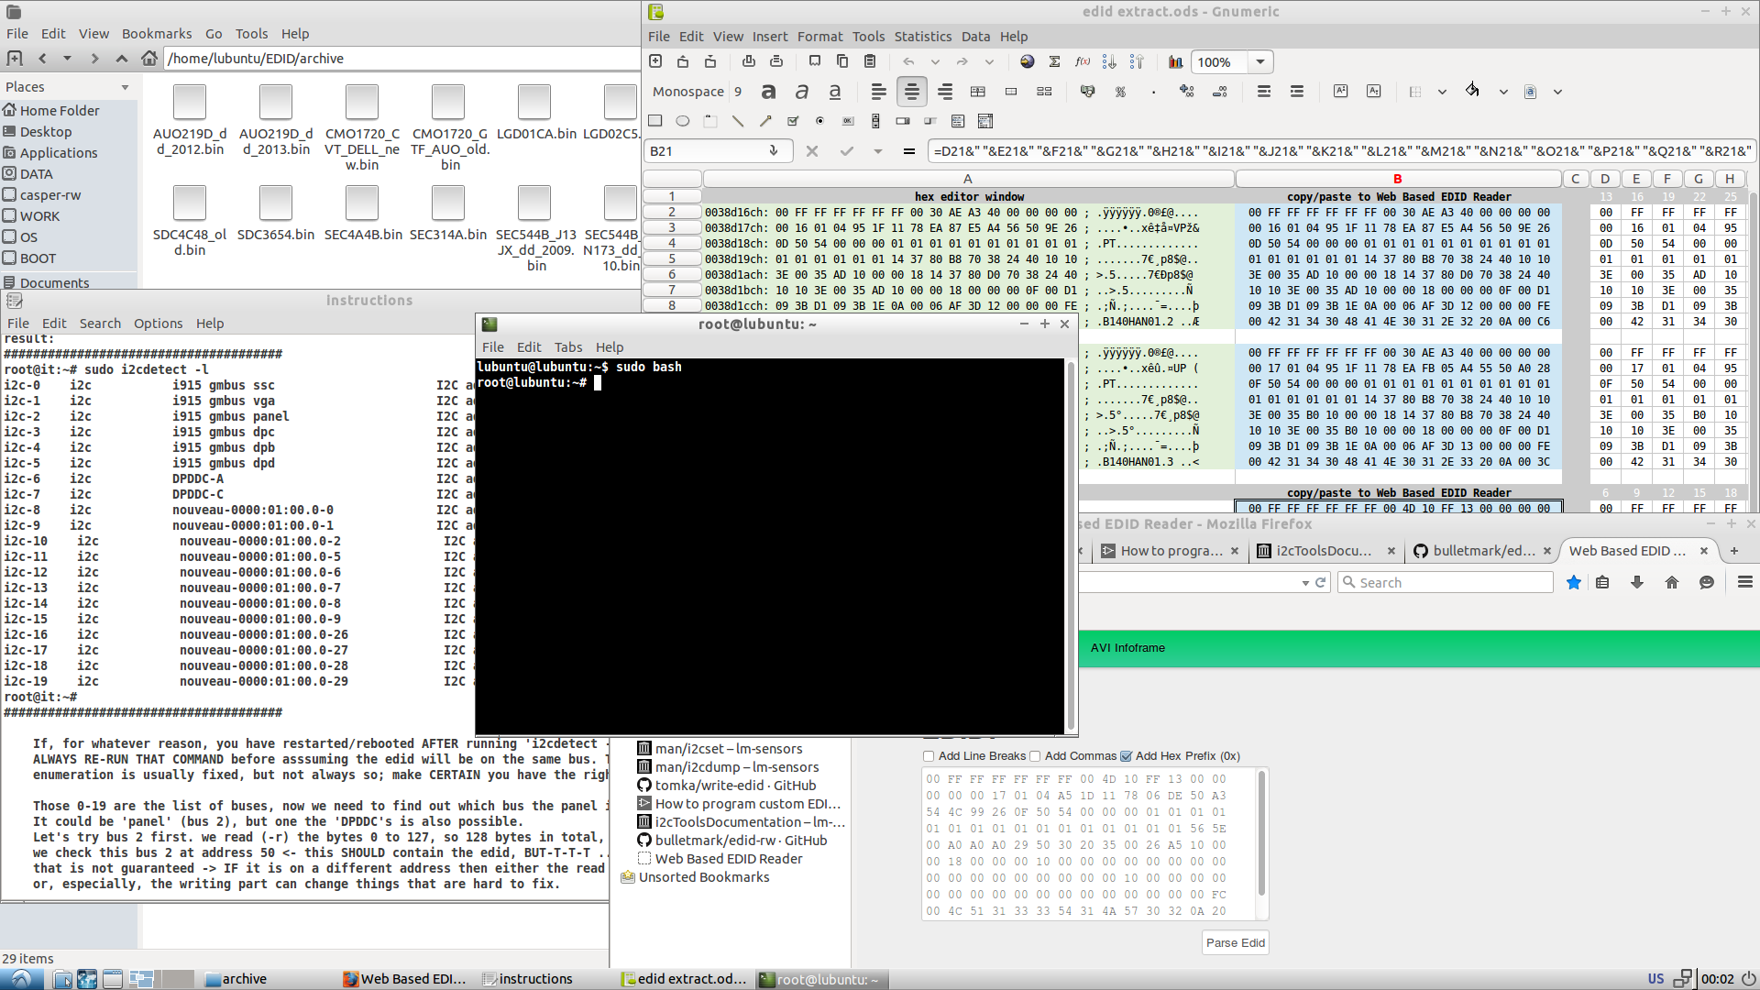
Task: Click Sort Ascending in Gnumeric toolbar
Action: tap(1109, 61)
